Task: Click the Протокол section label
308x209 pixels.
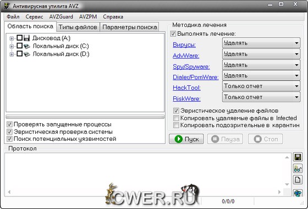Action: click(23, 148)
